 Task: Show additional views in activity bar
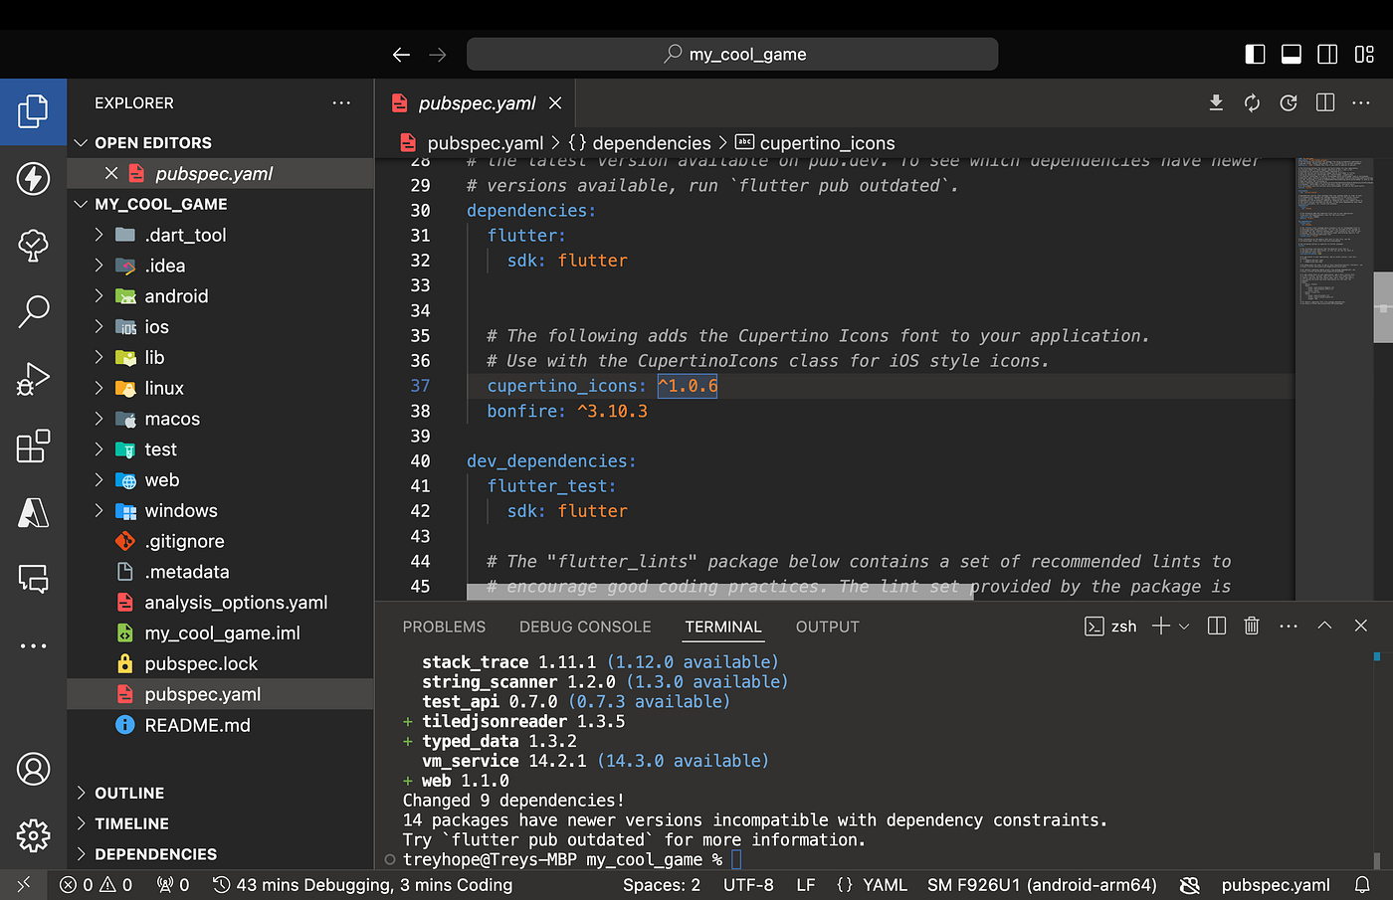tap(33, 645)
